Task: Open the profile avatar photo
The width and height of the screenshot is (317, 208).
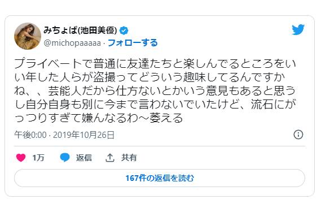Action: point(28,36)
